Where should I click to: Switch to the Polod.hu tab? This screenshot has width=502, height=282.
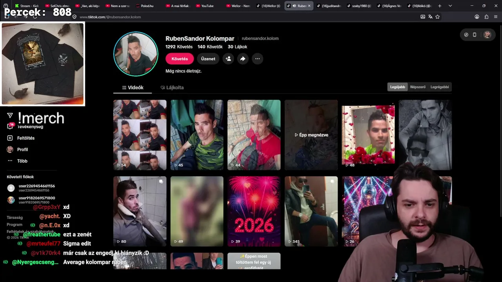(x=147, y=6)
